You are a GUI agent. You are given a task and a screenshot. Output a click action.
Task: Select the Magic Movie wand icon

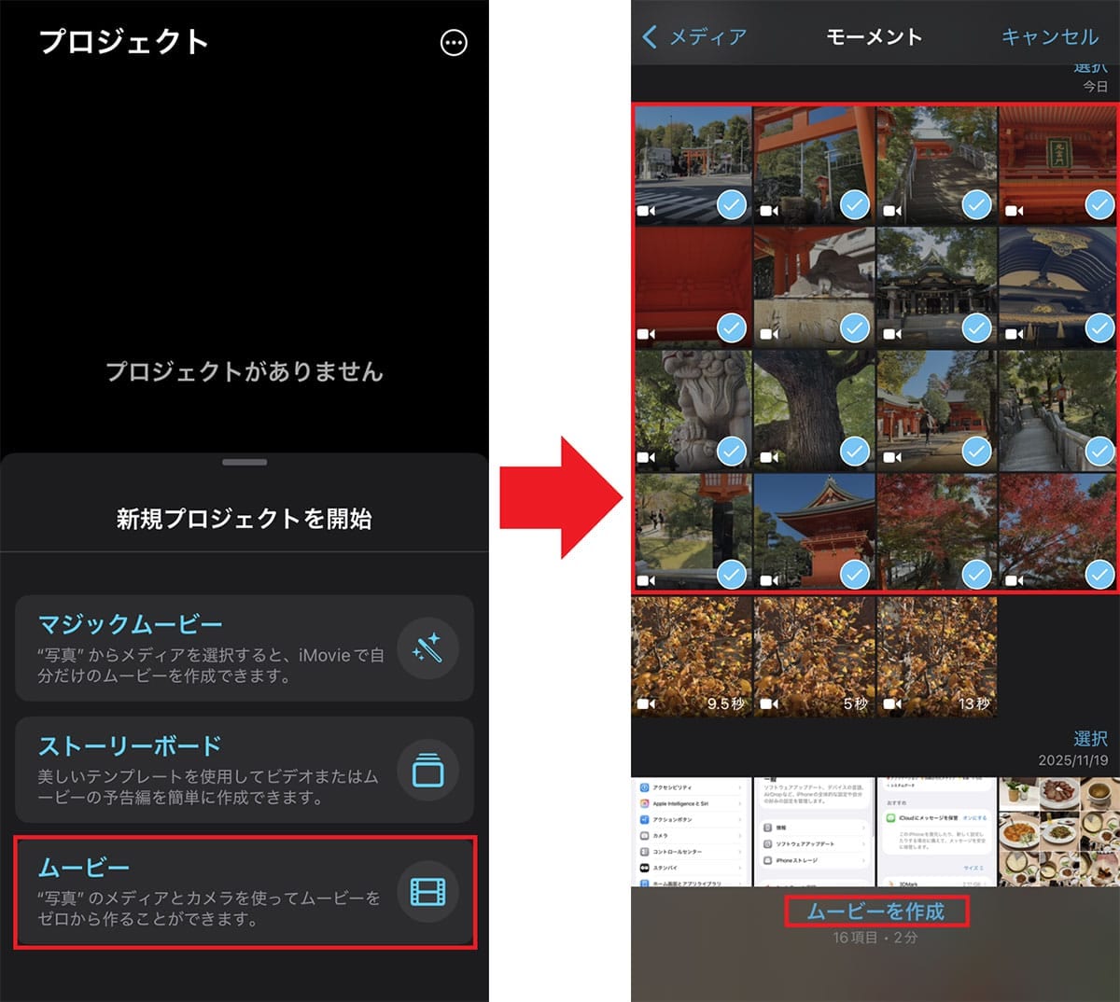[x=427, y=646]
